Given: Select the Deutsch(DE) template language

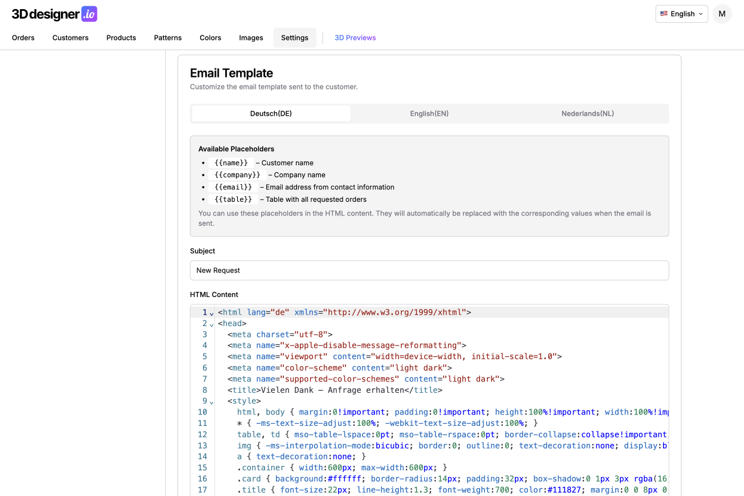Looking at the screenshot, I should click(271, 113).
